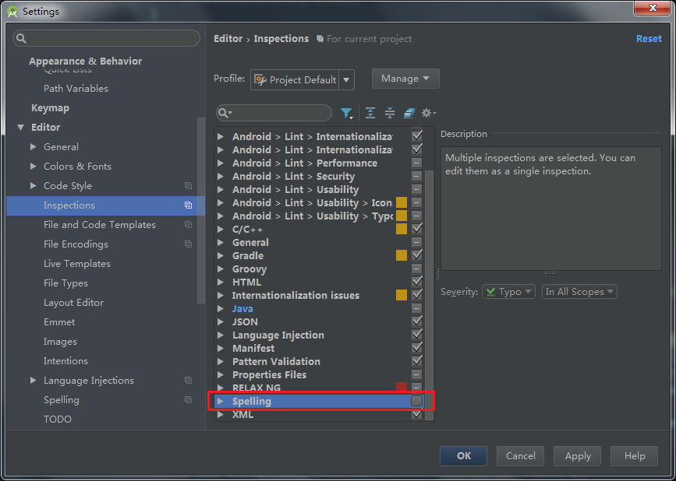Open the gear options menu icon
The width and height of the screenshot is (676, 481).
coord(429,113)
